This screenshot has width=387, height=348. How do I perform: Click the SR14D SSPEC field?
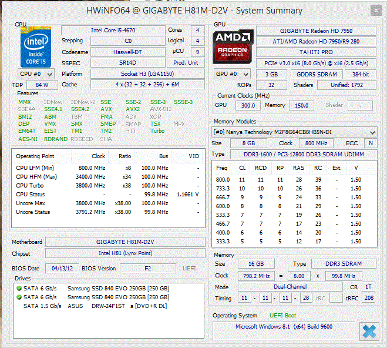click(127, 63)
